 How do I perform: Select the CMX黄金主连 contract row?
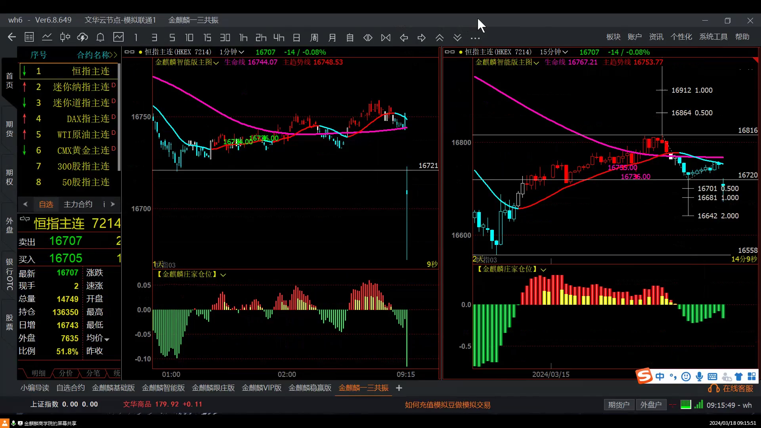69,150
